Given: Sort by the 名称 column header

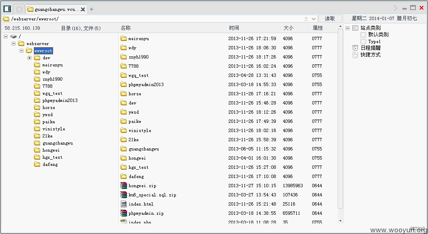Looking at the screenshot, I should point(125,28).
